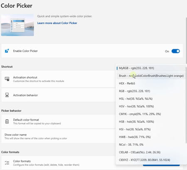Click the Enable Color Picker icon
This screenshot has width=187, height=170.
coord(7,51)
